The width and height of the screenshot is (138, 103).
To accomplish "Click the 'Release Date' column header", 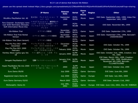I will pyautogui.click(x=65, y=13).
